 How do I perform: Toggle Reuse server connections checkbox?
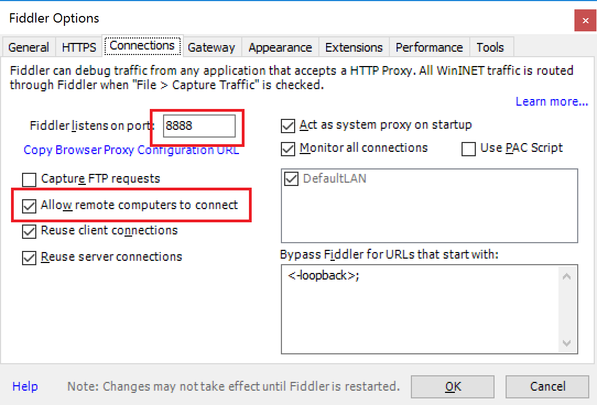pos(29,258)
